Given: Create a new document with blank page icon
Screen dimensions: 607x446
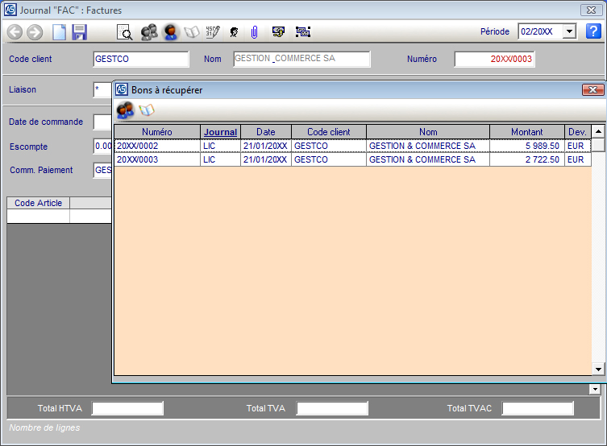Looking at the screenshot, I should (x=59, y=32).
